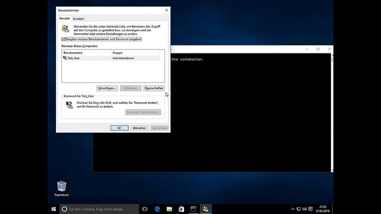Switch to the Erweitert tab
Screen dimensions: 381x214
(x=79, y=18)
